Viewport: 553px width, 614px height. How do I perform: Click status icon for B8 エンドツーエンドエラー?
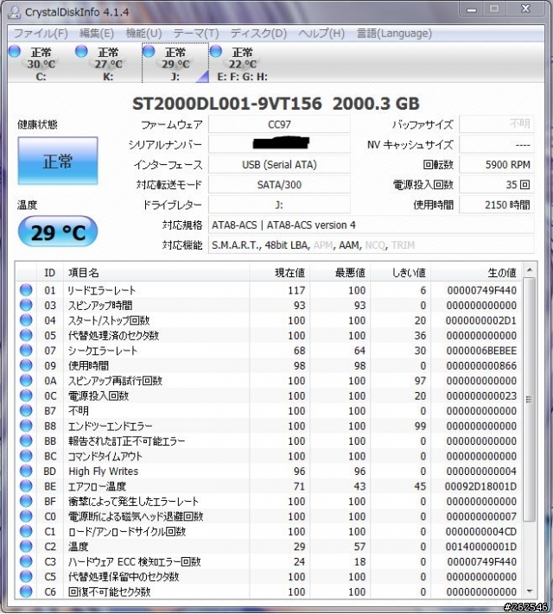[x=26, y=426]
